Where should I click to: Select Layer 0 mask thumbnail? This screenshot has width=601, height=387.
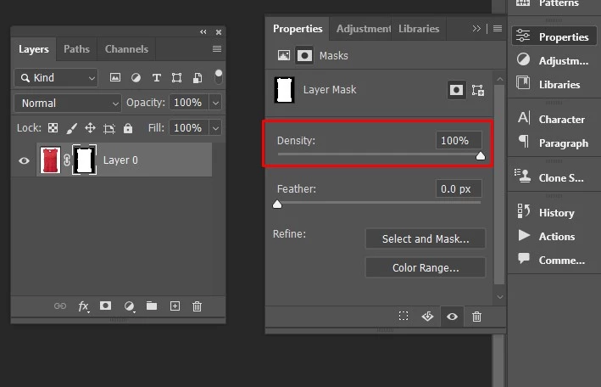(x=84, y=160)
